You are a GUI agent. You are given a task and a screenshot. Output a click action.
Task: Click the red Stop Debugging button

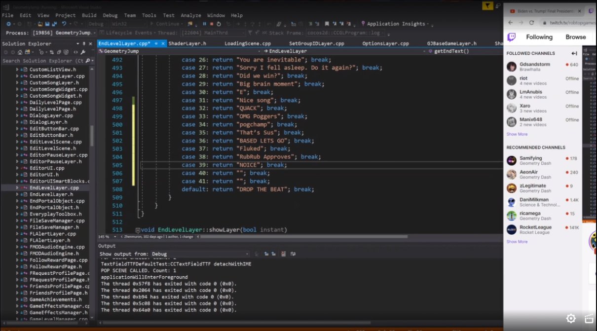(212, 24)
